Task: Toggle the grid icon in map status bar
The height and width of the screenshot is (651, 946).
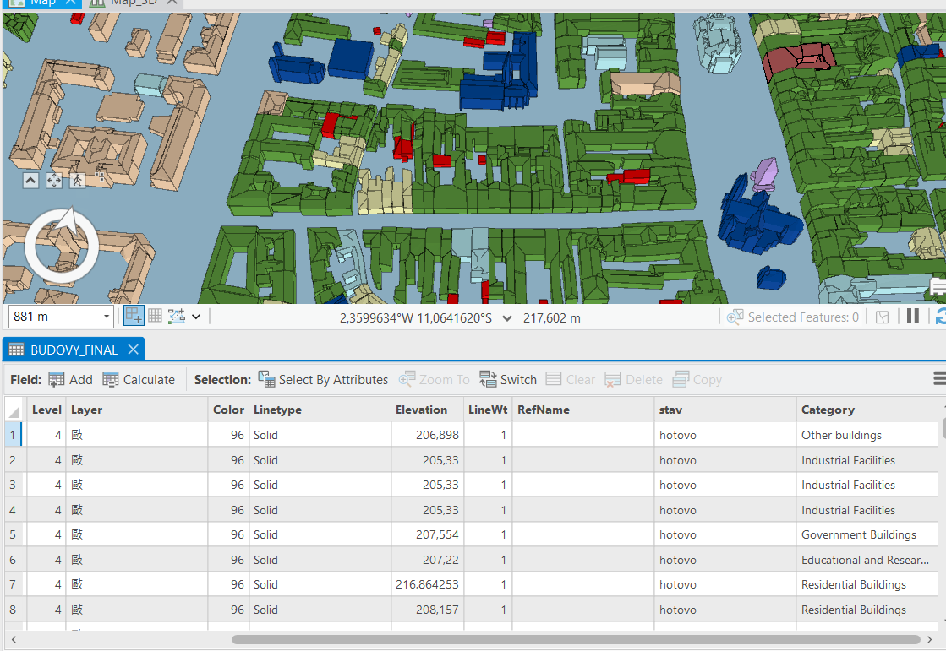Action: [155, 315]
